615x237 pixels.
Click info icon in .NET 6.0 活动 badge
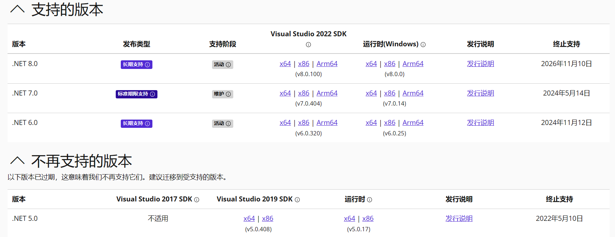228,124
